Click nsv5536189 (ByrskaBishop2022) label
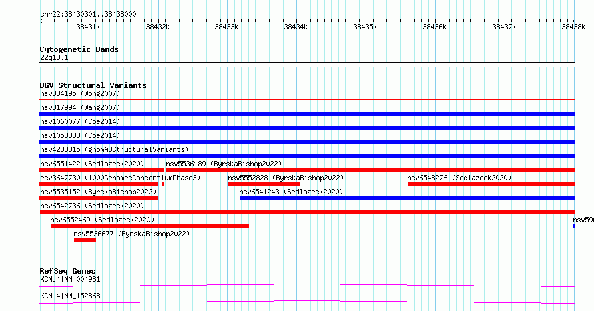 point(224,164)
